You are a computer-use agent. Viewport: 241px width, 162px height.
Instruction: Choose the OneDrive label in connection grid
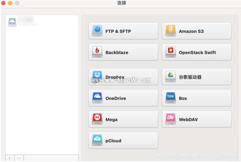116,98
